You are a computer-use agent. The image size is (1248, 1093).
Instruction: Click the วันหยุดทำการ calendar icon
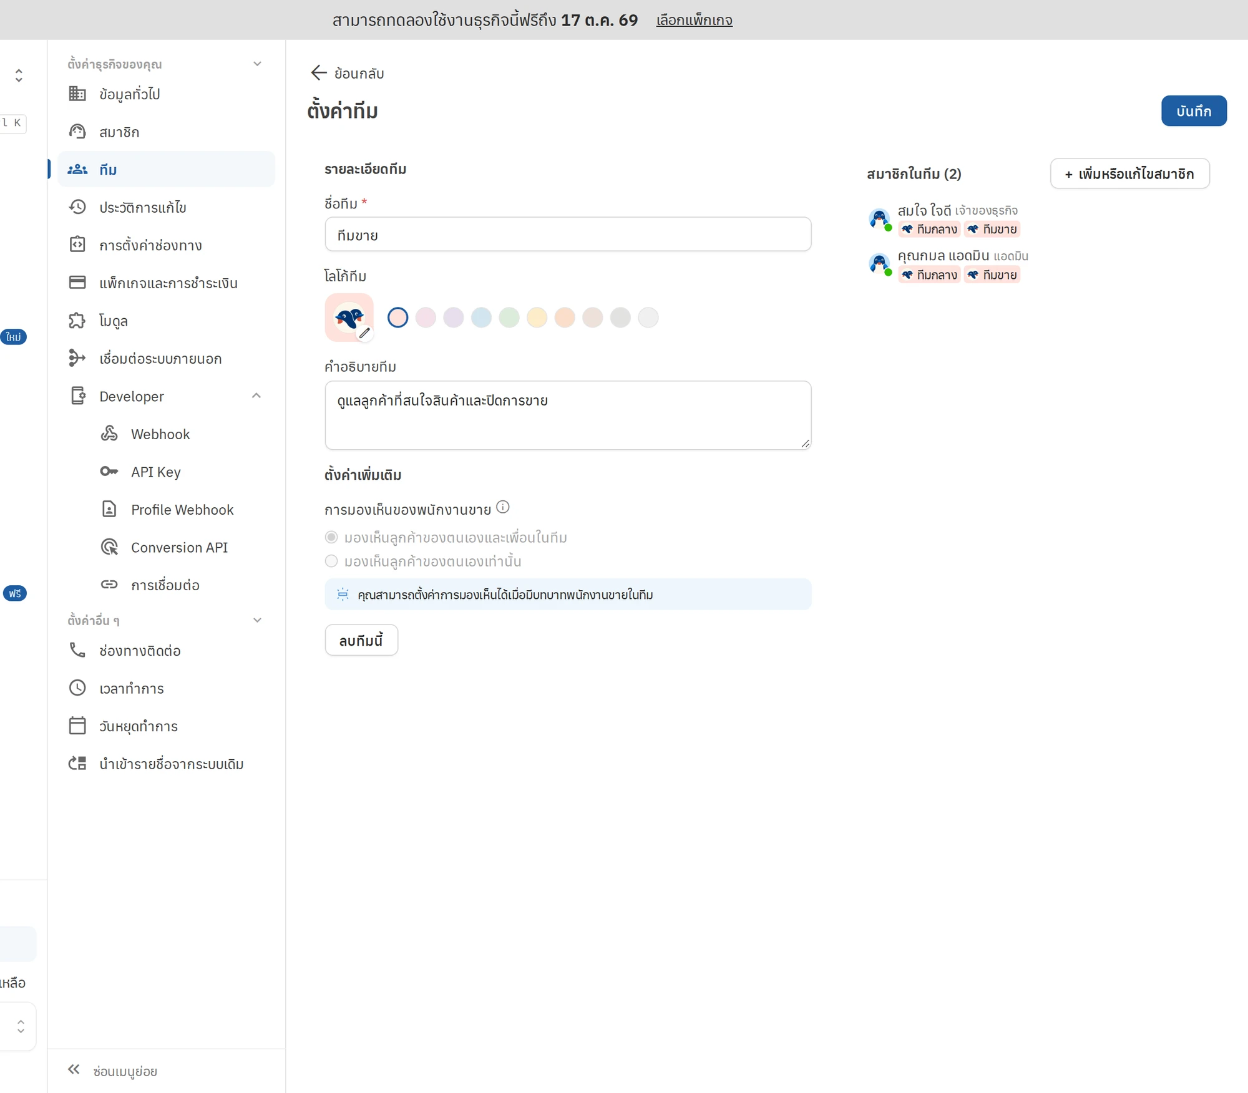click(x=77, y=726)
